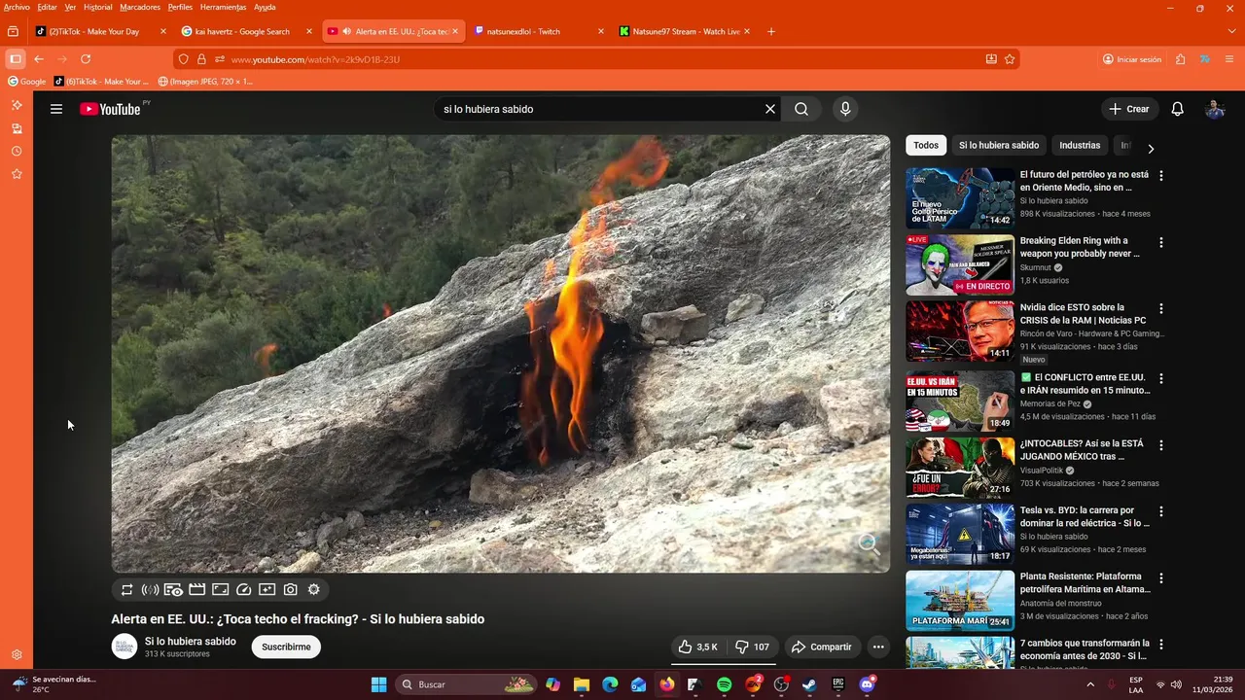
Task: Open sidebar Bookmarks star icon
Action: 17,174
